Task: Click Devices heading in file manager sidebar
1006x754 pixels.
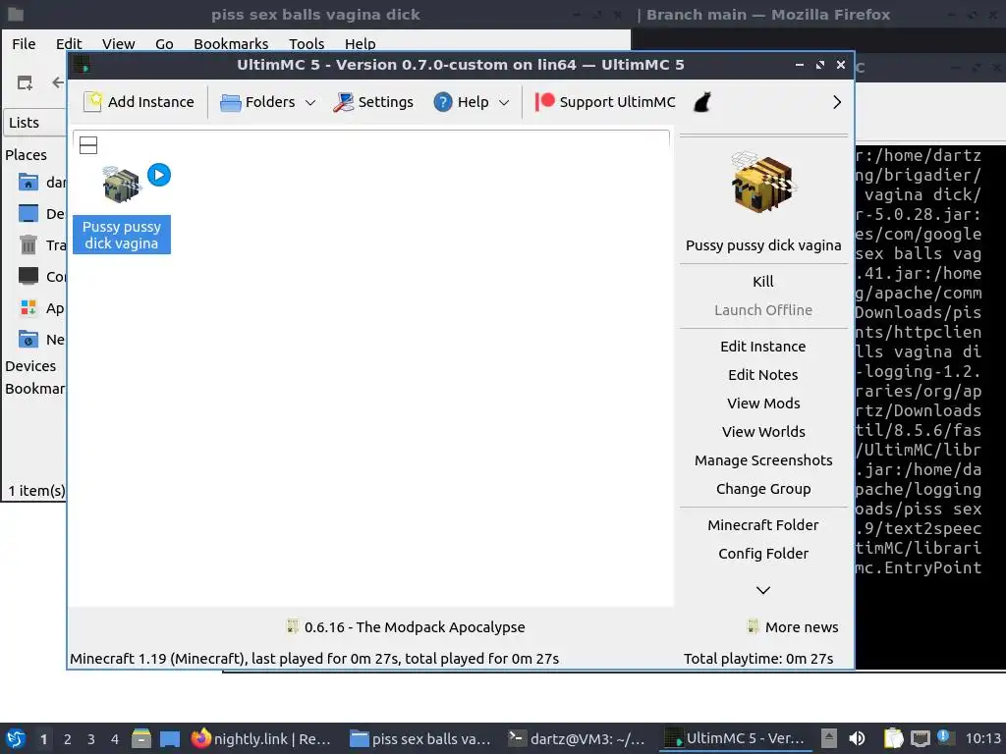Action: (x=30, y=366)
